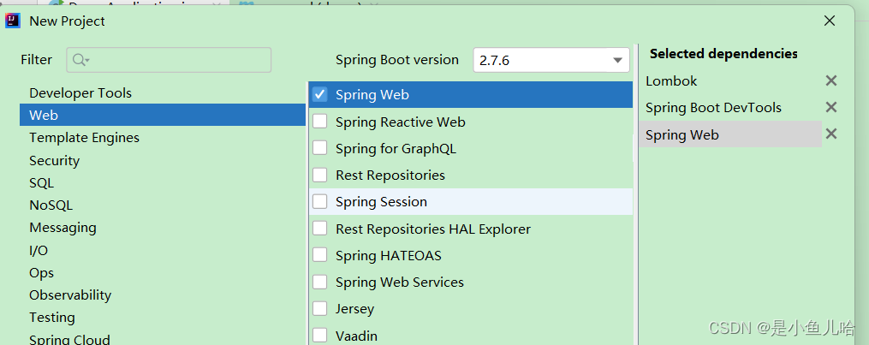Select the Developer Tools category
The width and height of the screenshot is (869, 345).
pyautogui.click(x=80, y=93)
